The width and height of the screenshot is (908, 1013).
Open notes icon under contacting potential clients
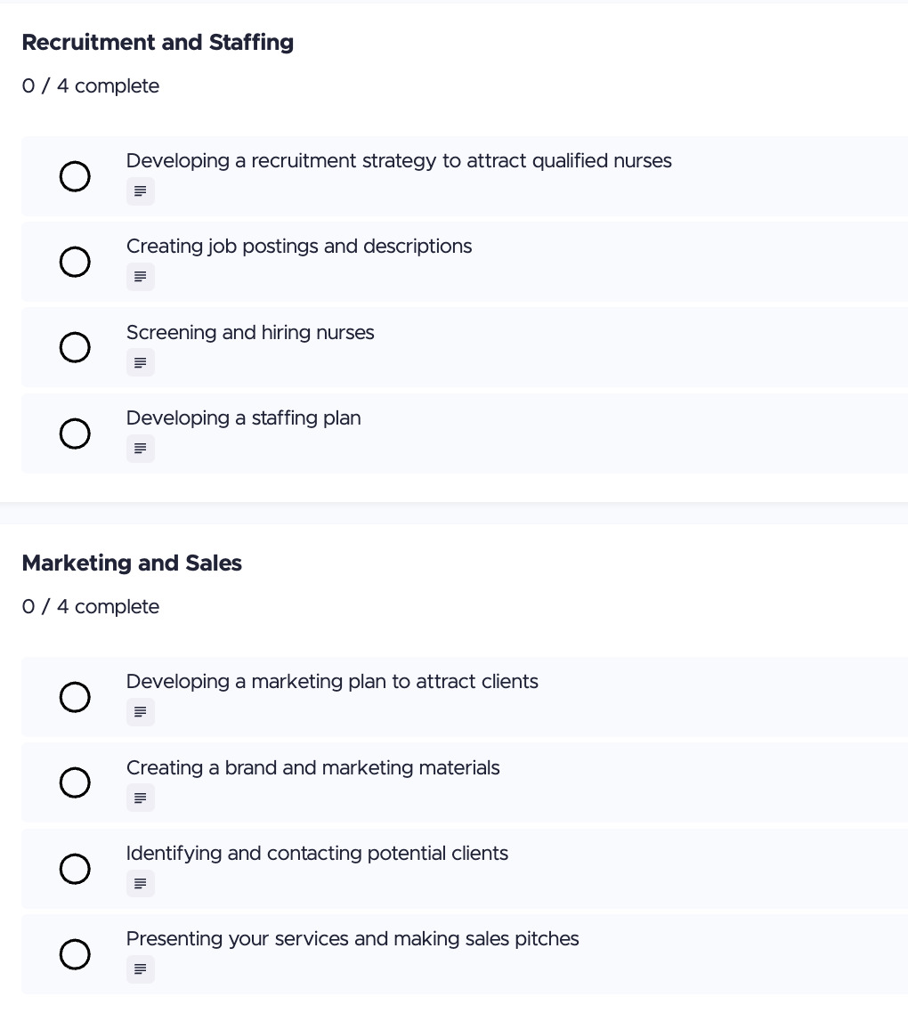pyautogui.click(x=141, y=883)
